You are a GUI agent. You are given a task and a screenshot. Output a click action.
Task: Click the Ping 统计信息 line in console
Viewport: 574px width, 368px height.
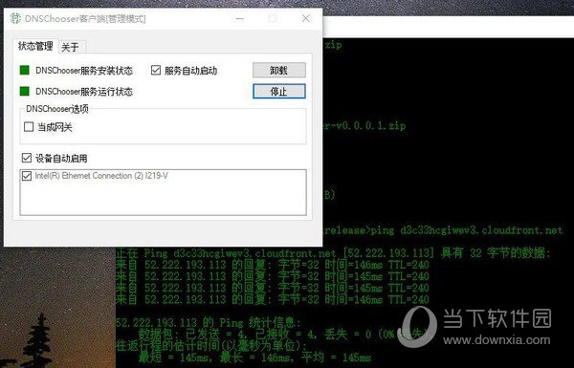pyautogui.click(x=208, y=323)
